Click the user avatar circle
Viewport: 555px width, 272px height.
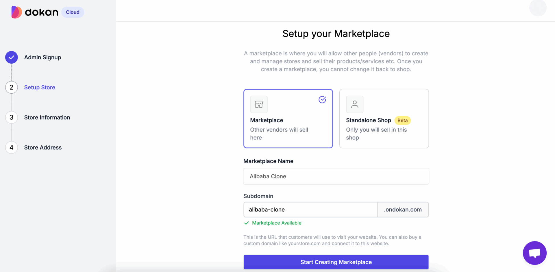point(538,8)
